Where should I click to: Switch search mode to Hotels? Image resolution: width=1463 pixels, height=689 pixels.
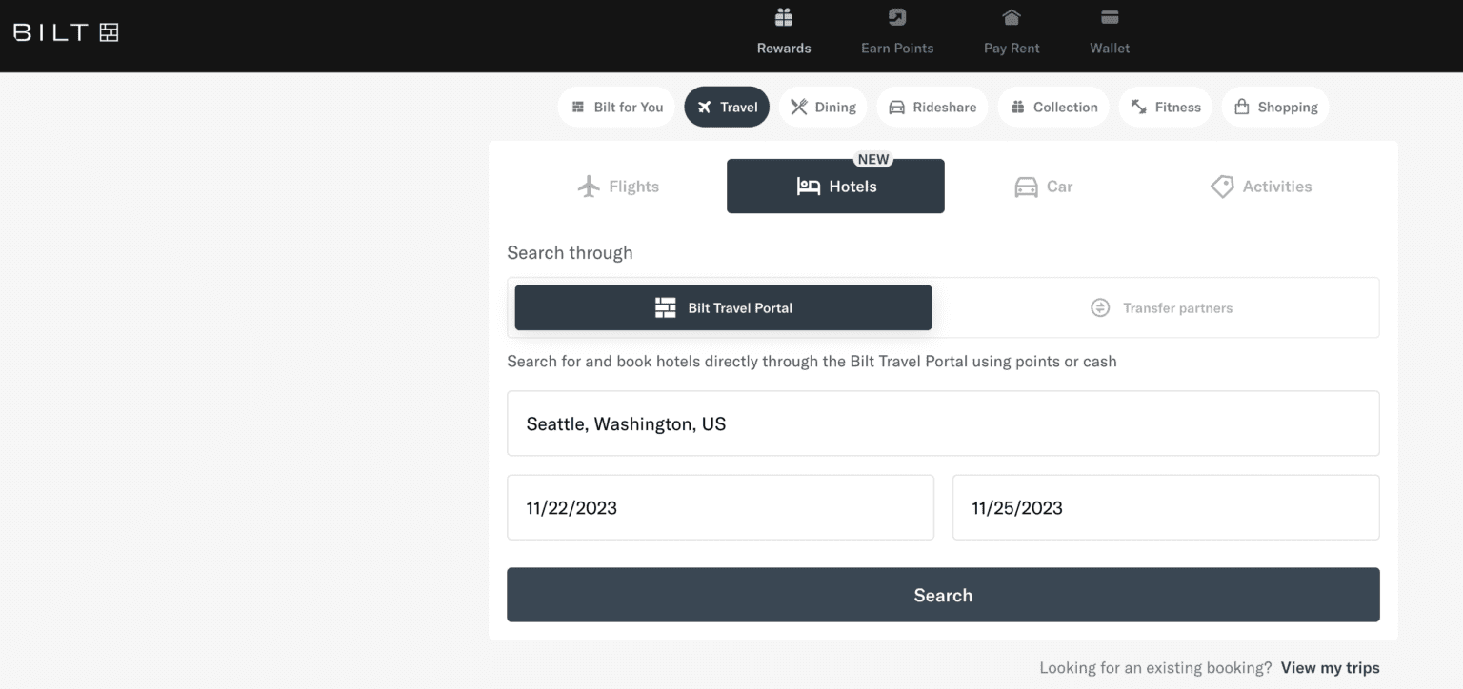tap(835, 186)
